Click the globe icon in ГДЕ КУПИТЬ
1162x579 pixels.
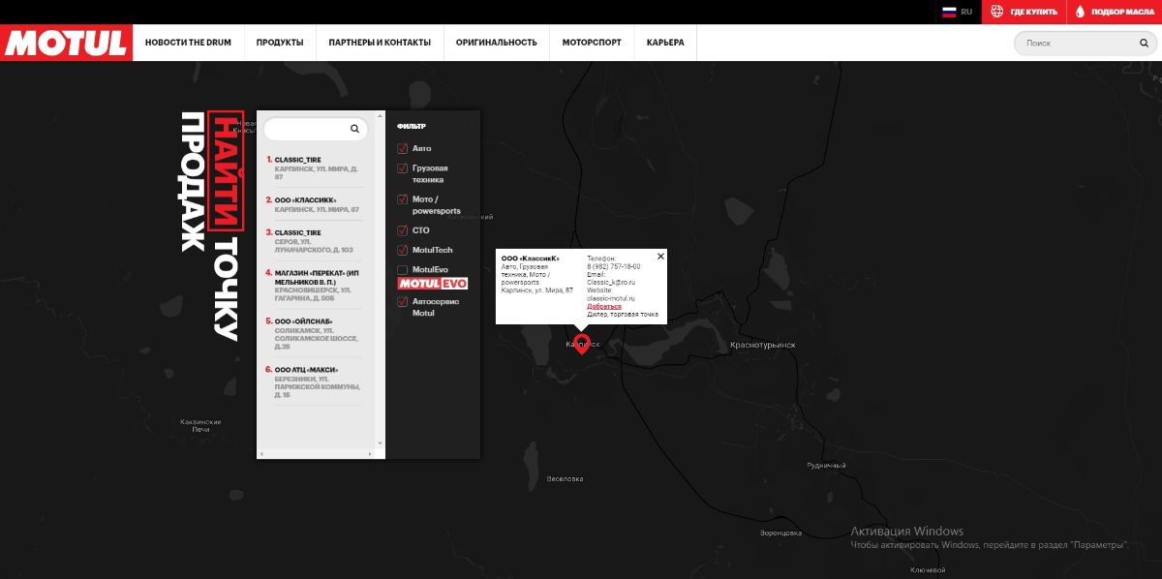click(x=996, y=12)
